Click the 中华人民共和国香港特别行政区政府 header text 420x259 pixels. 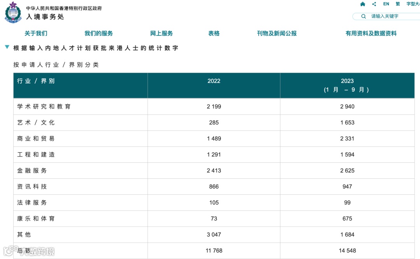coord(64,8)
